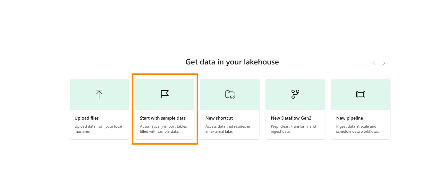448x185 pixels.
Task: Open the New Dataflow Gen2 title
Action: point(291,118)
